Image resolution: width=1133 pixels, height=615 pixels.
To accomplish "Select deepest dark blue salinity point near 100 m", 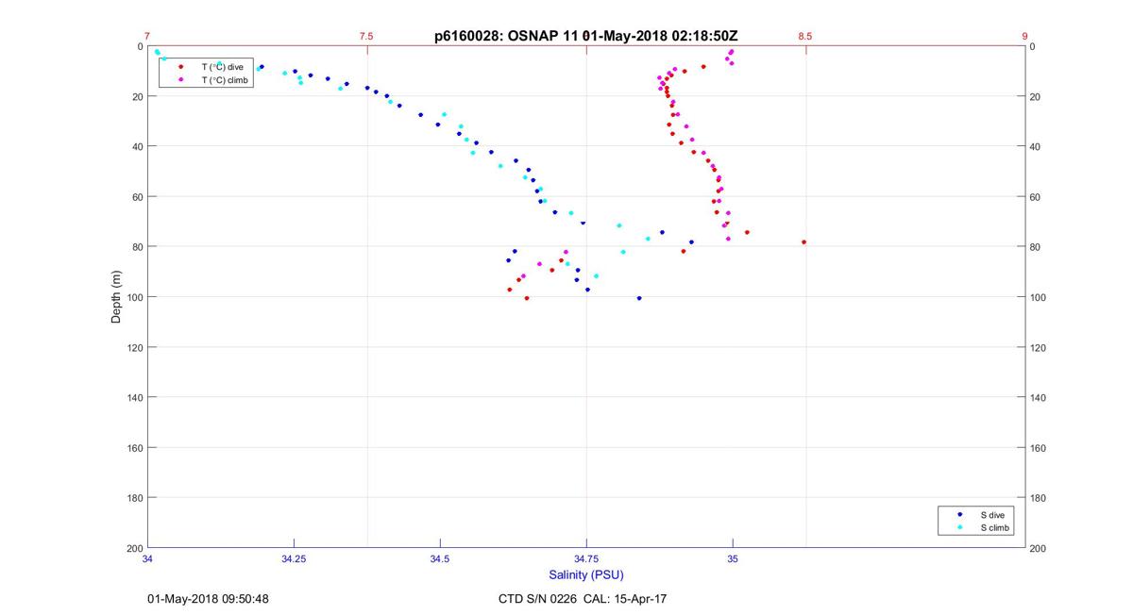I will [639, 298].
